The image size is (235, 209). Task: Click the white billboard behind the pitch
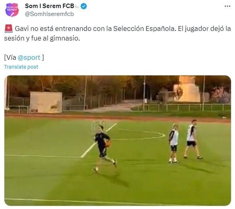[46, 102]
